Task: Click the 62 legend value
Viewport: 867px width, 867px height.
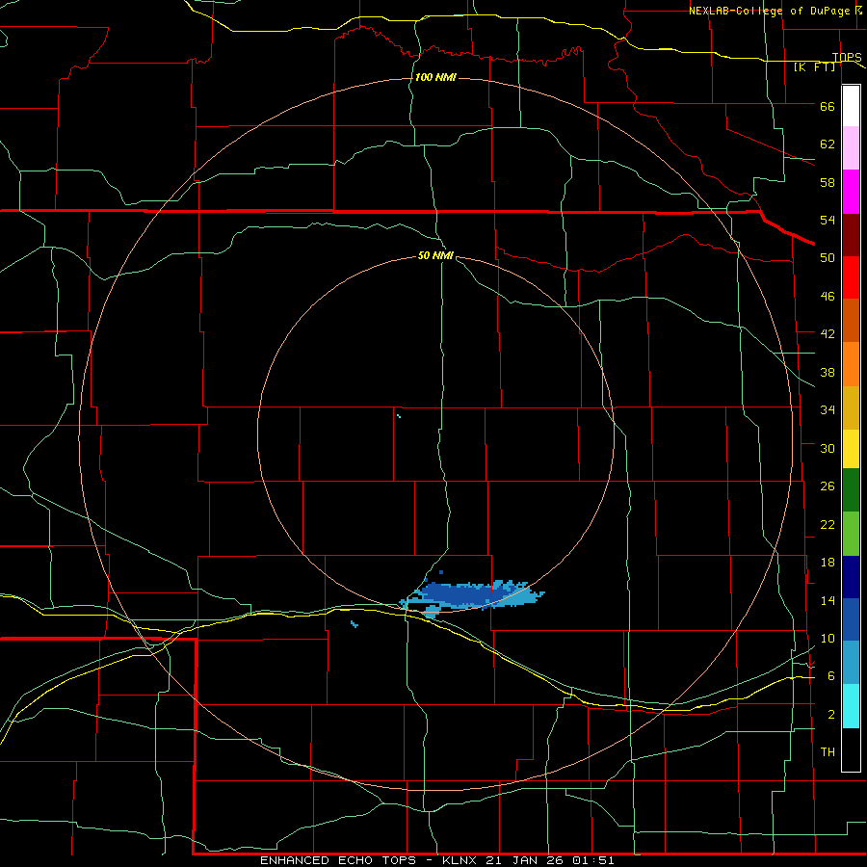Action: pyautogui.click(x=828, y=144)
